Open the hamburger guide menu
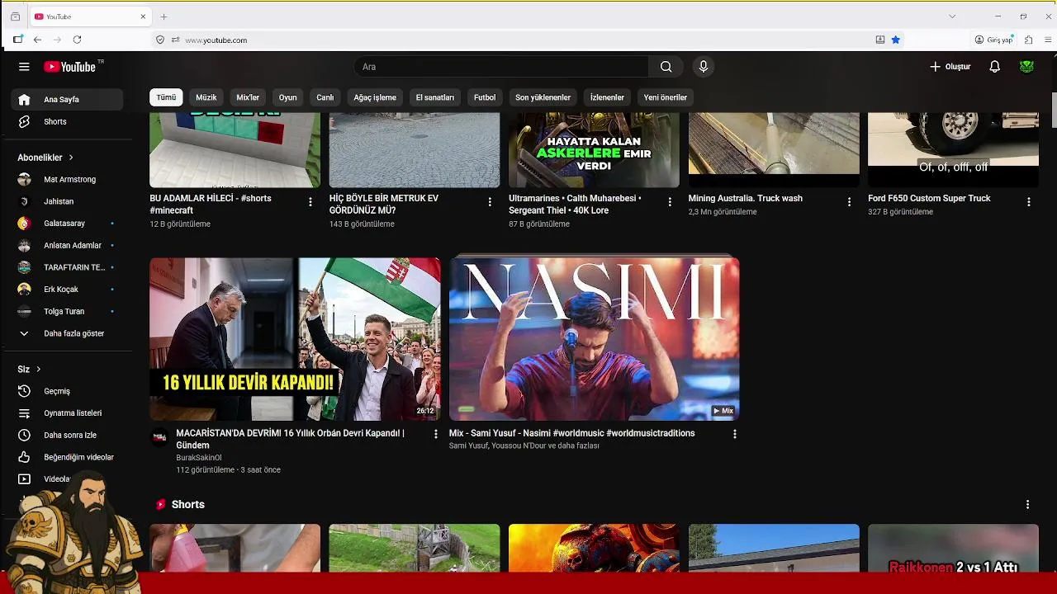The image size is (1057, 594). point(24,67)
